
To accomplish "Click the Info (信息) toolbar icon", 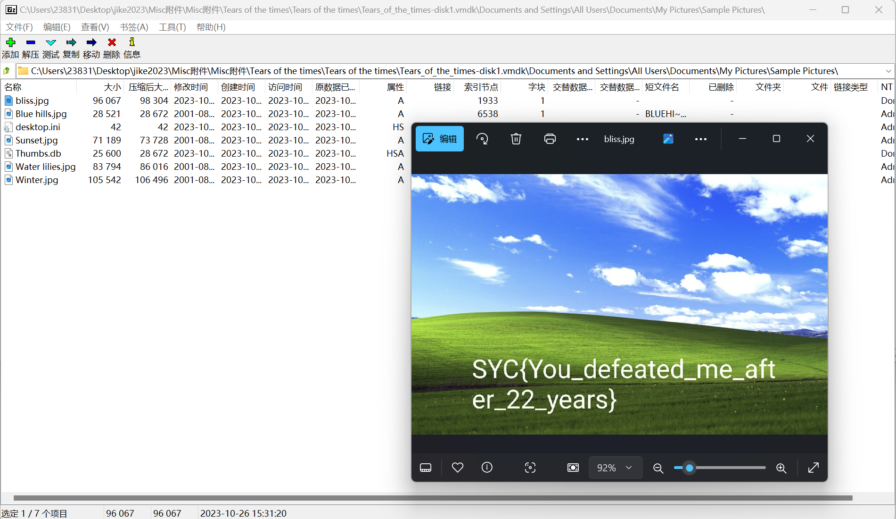I will [x=132, y=42].
